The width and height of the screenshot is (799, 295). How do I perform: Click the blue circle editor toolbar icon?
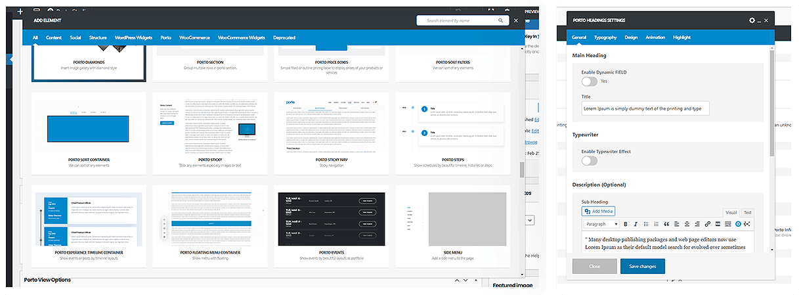[x=738, y=224]
